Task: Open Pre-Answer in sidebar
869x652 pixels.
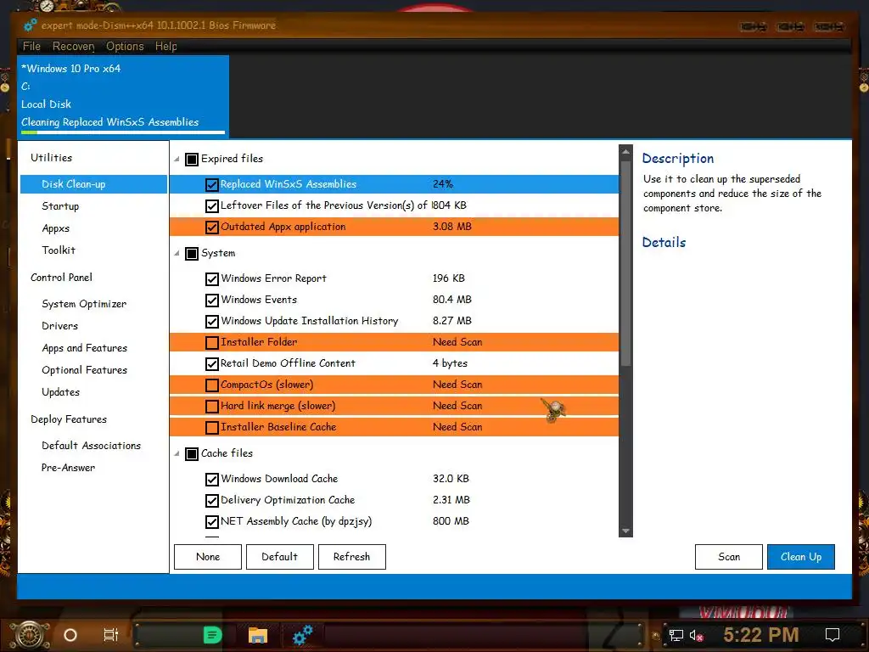Action: (x=68, y=468)
